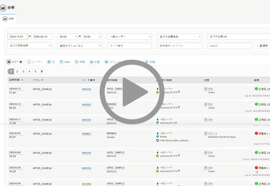
Task: Open code link 888MGS in 20:47 row
Action: [x=86, y=134]
